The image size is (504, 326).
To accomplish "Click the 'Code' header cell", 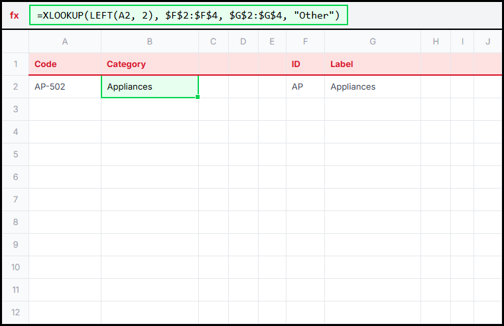I will point(65,64).
